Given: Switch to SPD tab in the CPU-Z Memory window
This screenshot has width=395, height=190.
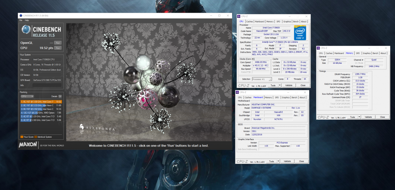Looking at the screenshot, I should pos(358,53).
